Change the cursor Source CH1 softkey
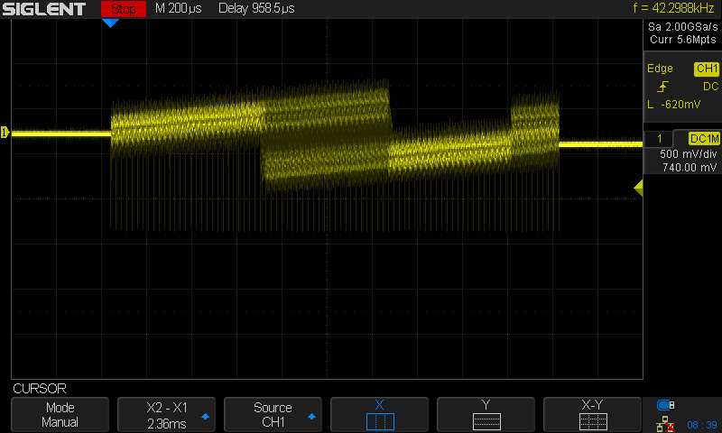Viewport: 722px width, 433px height. [273, 415]
